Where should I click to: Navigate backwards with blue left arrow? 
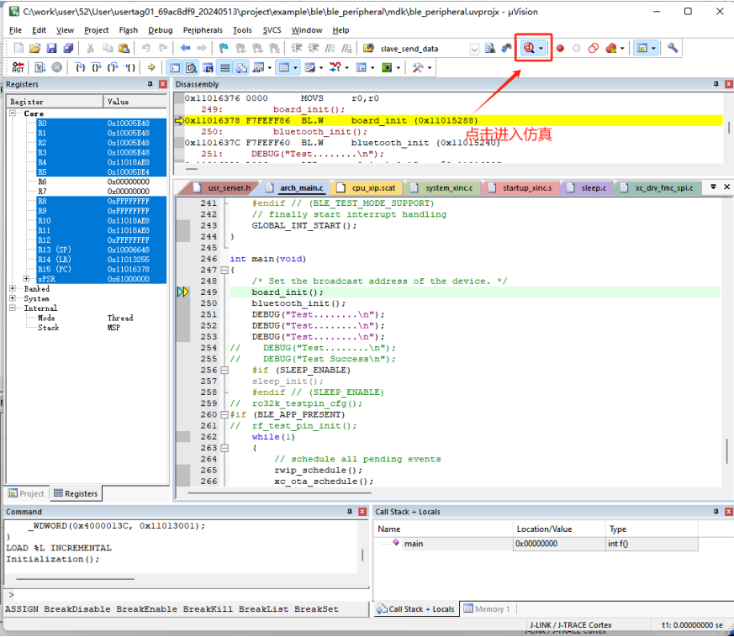pos(185,48)
